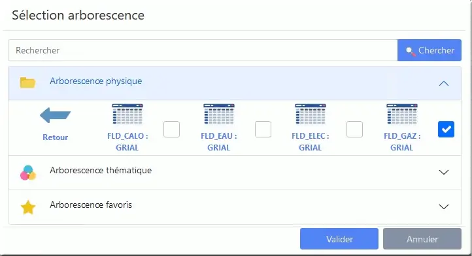Open the FLD_CALO table icon

127,114
